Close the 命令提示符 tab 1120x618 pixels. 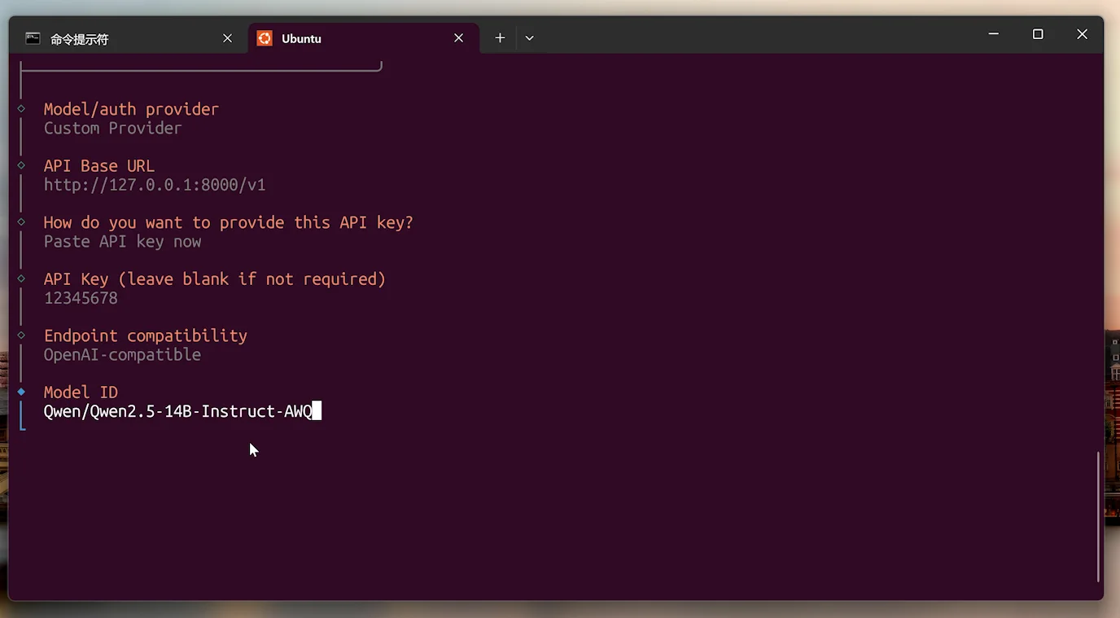pos(227,38)
